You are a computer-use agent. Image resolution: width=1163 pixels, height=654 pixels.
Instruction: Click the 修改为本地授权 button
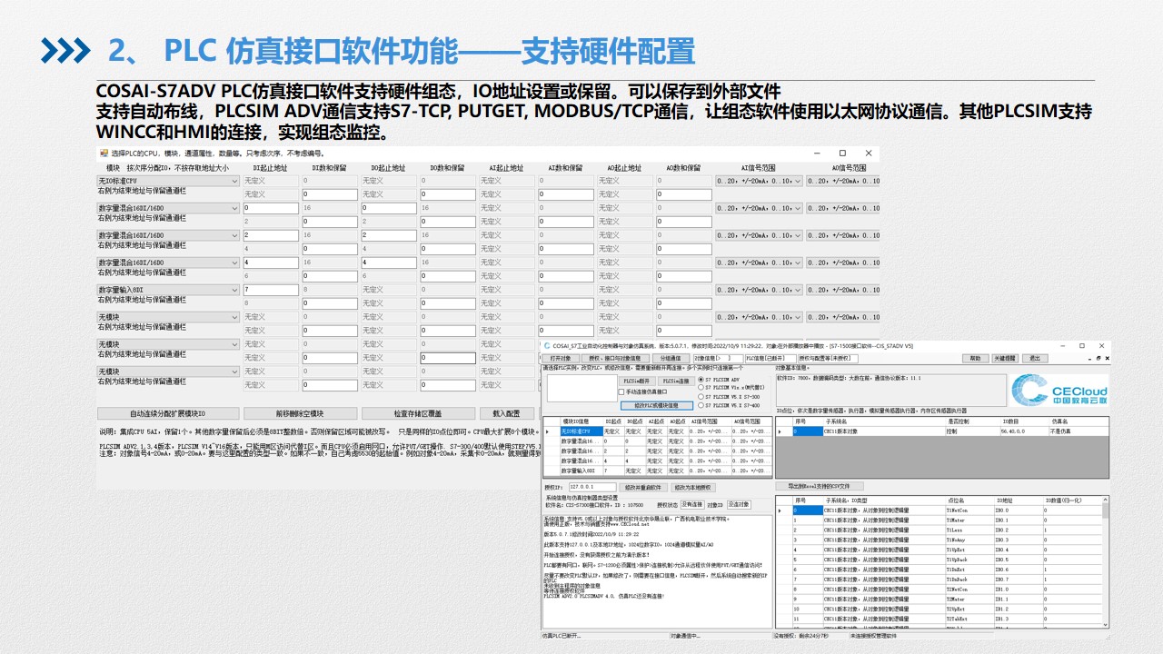693,488
